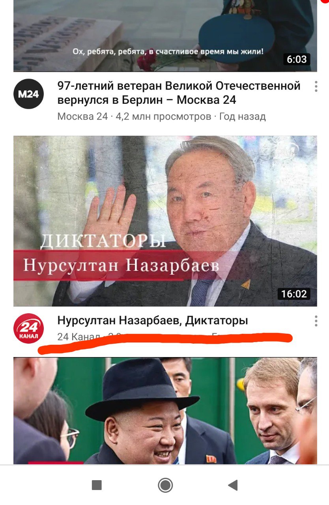Open the 24 Канал channel logo
The width and height of the screenshot is (329, 505).
point(28,328)
